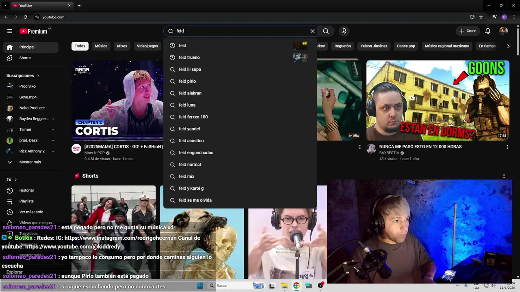This screenshot has height=292, width=520.
Task: Open the notifications bell
Action: (488, 31)
